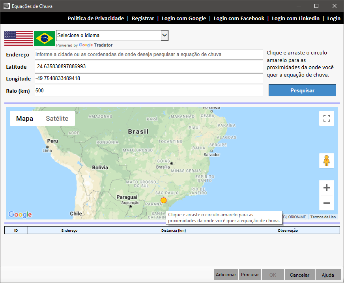Viewport: 344px width, 283px height.
Task: Click the Login link
Action: [334, 18]
